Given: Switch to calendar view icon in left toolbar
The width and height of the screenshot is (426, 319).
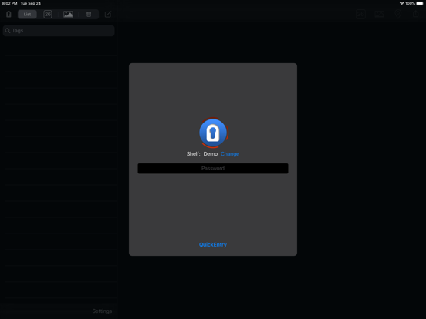Looking at the screenshot, I should point(48,15).
